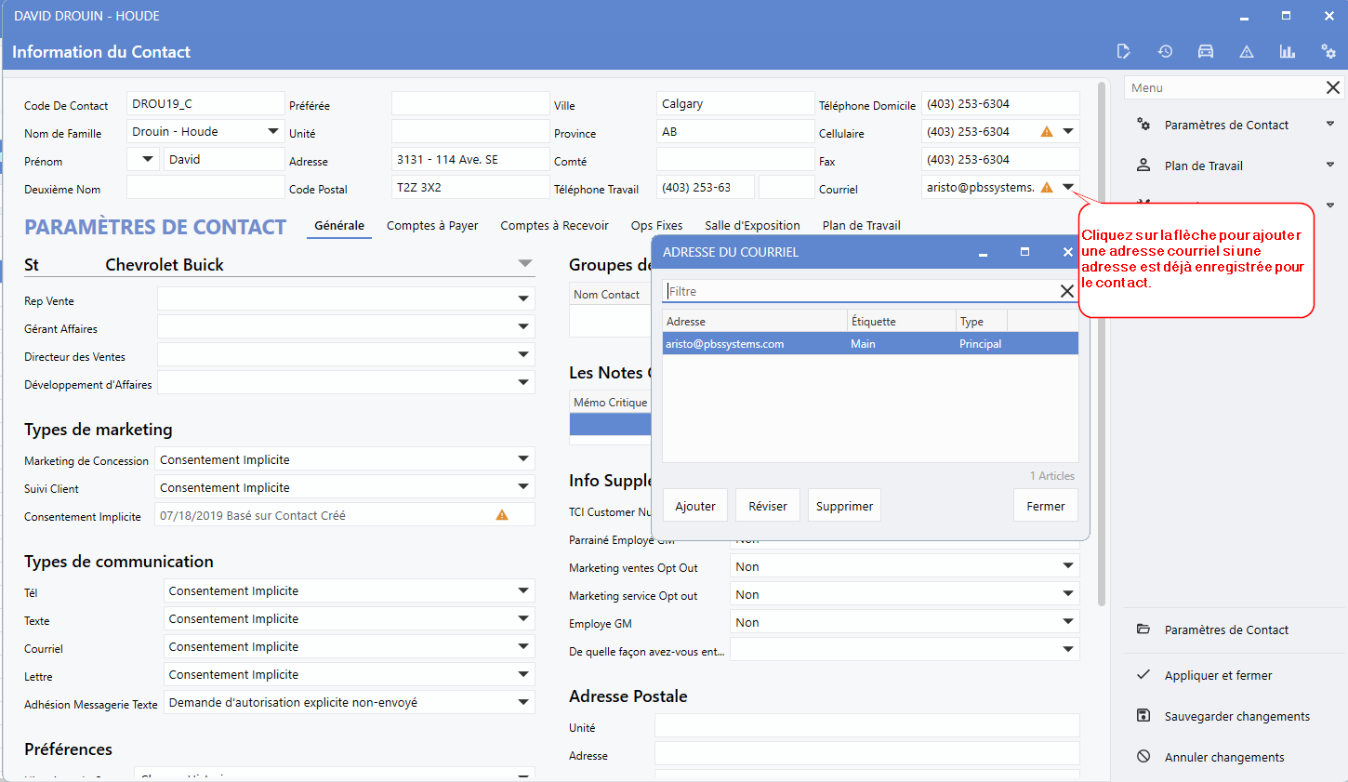Click the Mémo Critique column header
The height and width of the screenshot is (782, 1348).
[610, 402]
